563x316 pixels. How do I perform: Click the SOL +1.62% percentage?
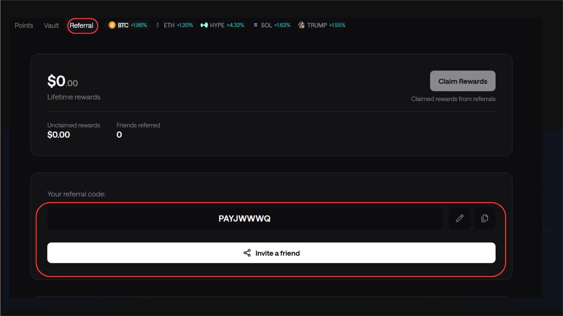[x=282, y=25]
